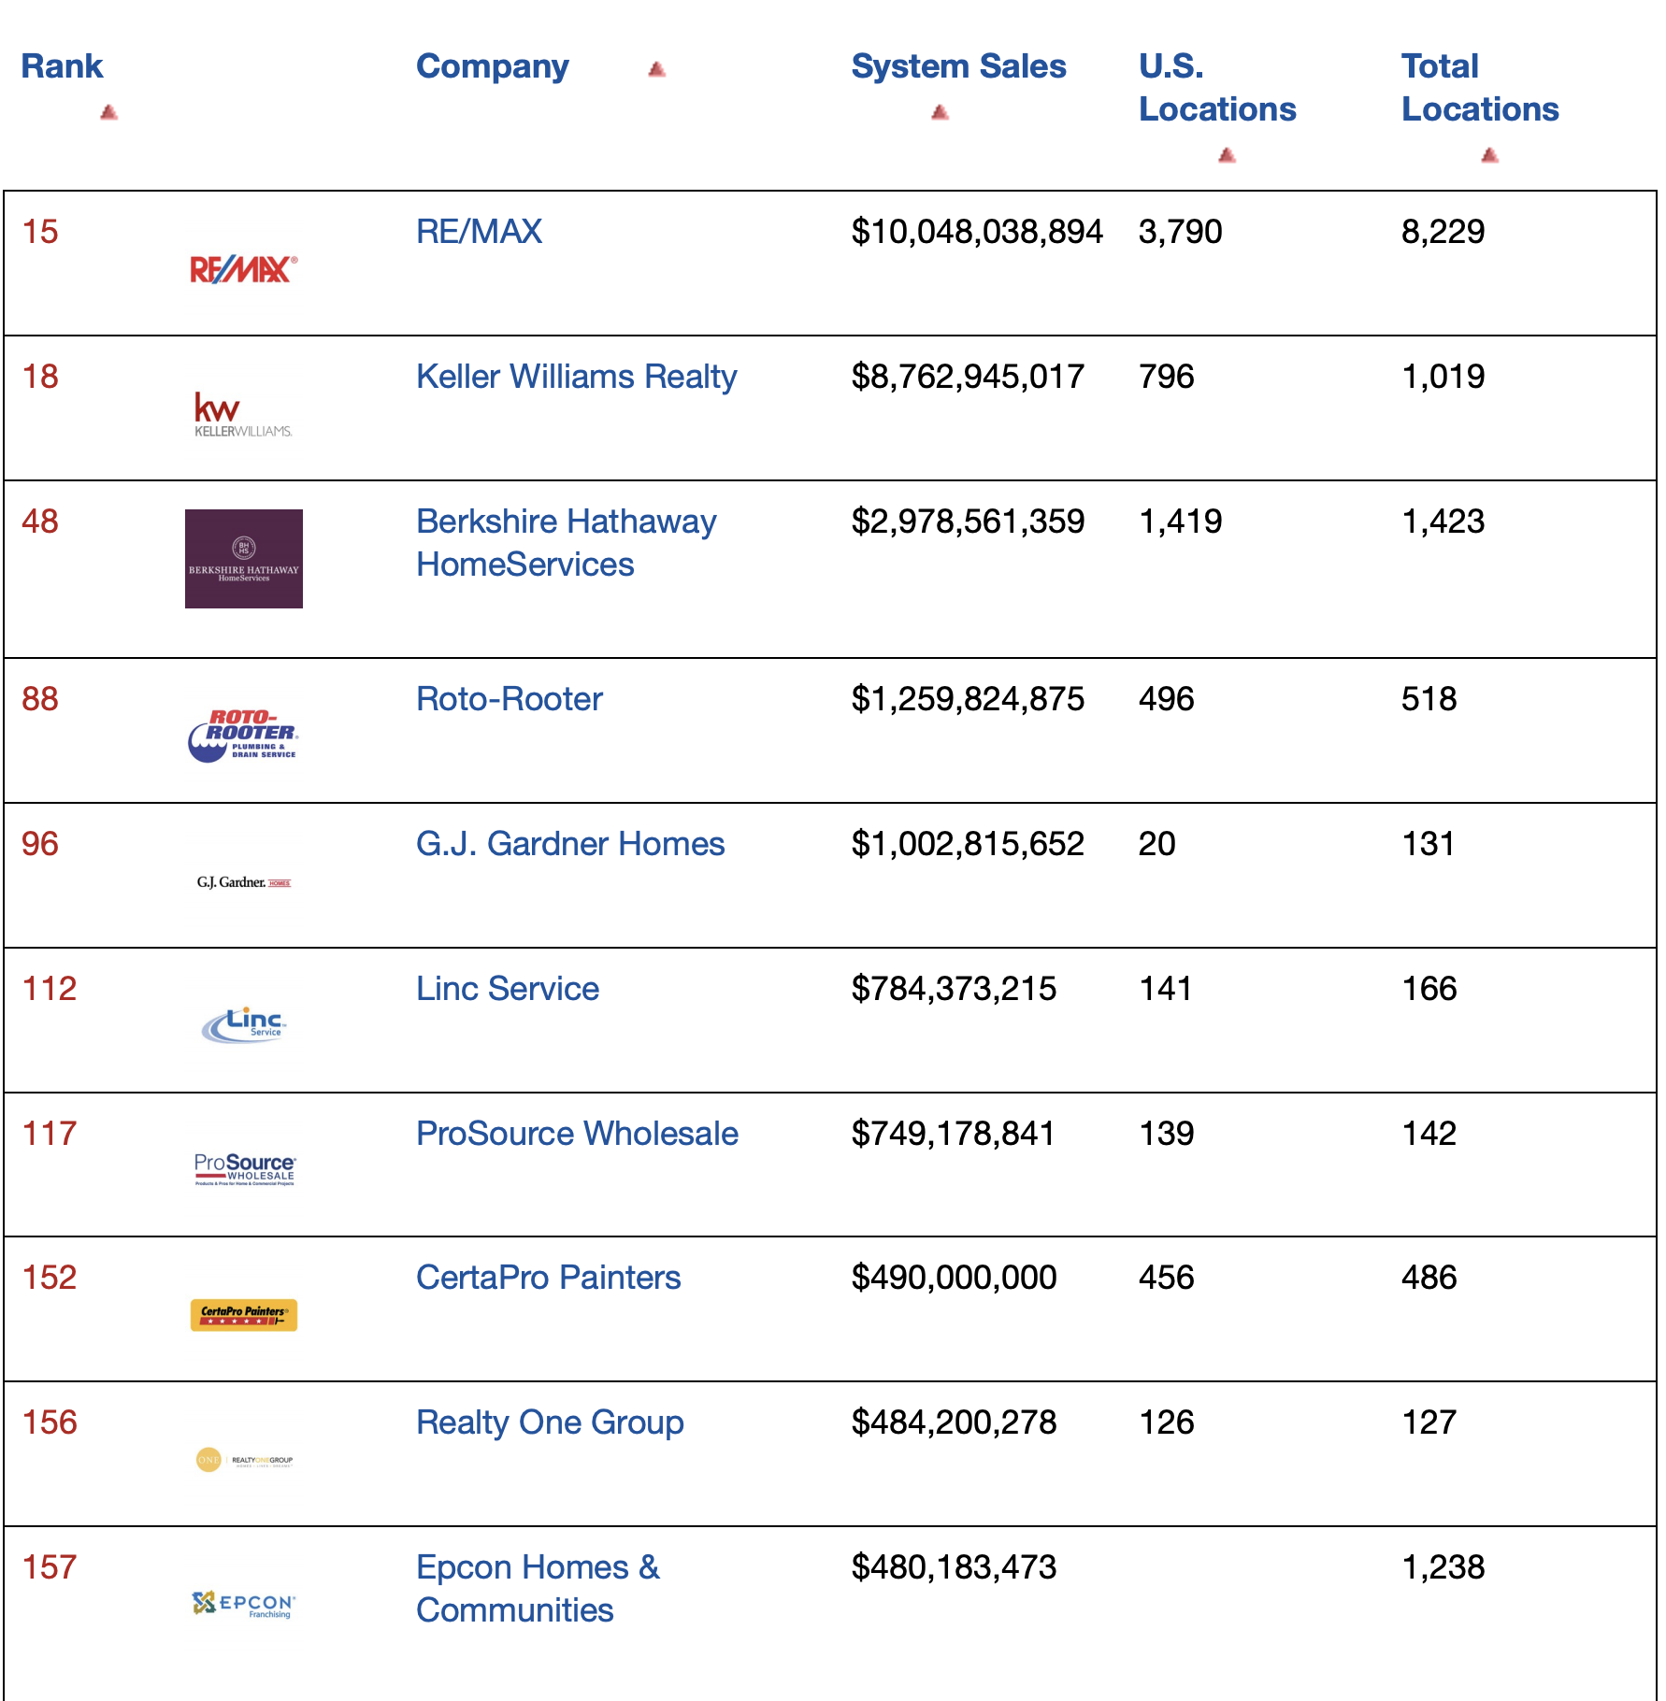
Task: Click the Berkshire Hathaway HomeServices logo
Action: pos(244,557)
